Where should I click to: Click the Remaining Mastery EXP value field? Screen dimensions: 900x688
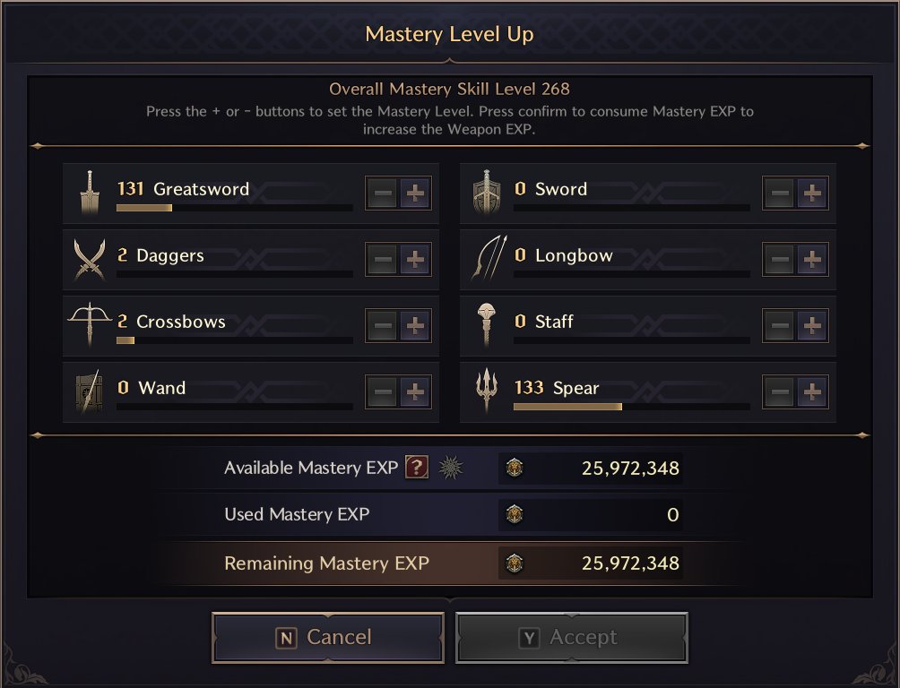click(x=591, y=563)
